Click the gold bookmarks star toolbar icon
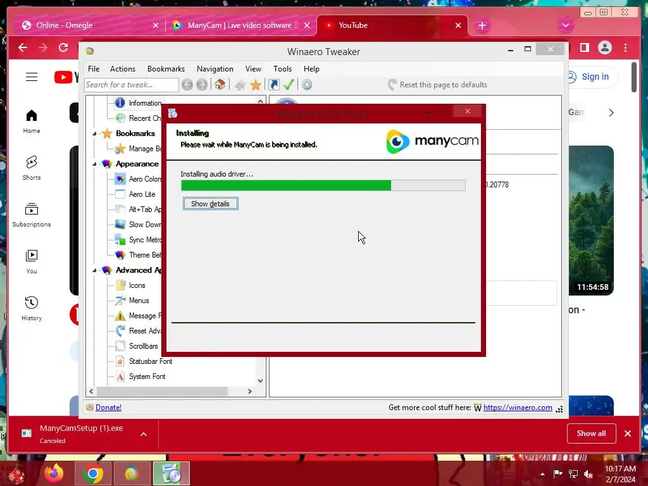This screenshot has width=648, height=486. [256, 85]
